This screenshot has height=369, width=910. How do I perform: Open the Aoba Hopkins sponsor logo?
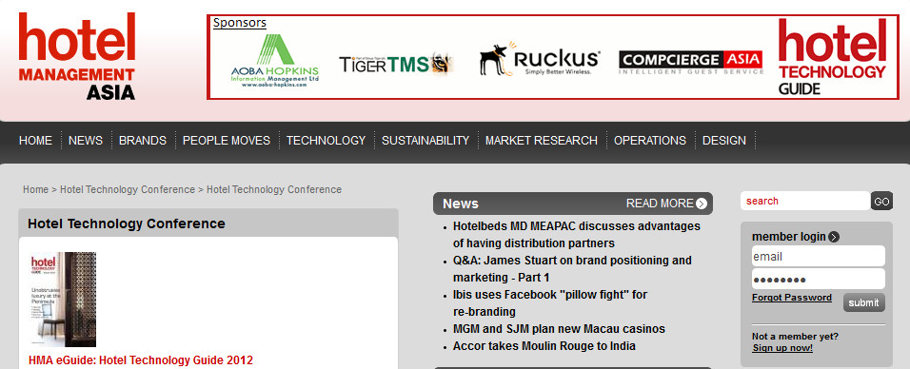(x=274, y=61)
